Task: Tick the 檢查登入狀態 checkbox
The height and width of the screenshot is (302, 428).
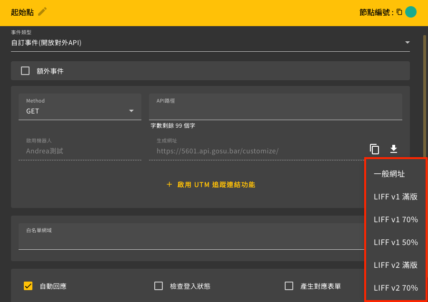Action: pos(159,286)
